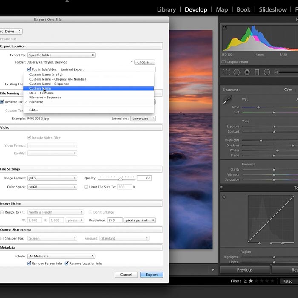This screenshot has height=298, width=298.
Task: Click the adjustment brush size slider handle
Action: pyautogui.click(x=277, y=72)
